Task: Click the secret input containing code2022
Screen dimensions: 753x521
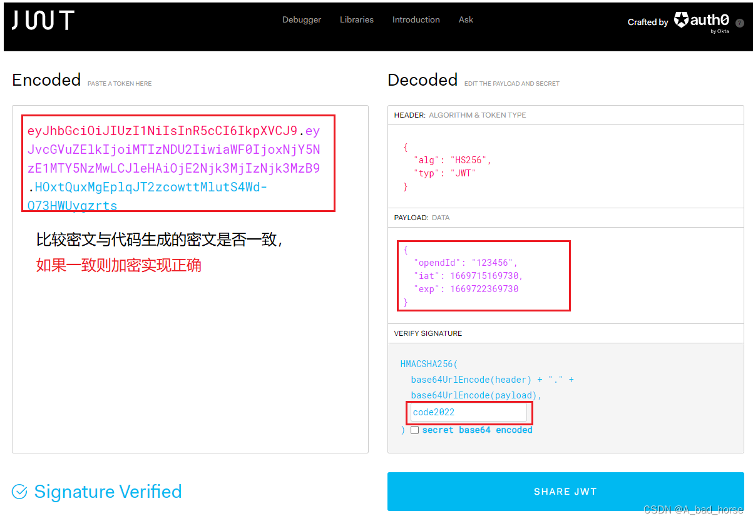Action: pos(469,412)
